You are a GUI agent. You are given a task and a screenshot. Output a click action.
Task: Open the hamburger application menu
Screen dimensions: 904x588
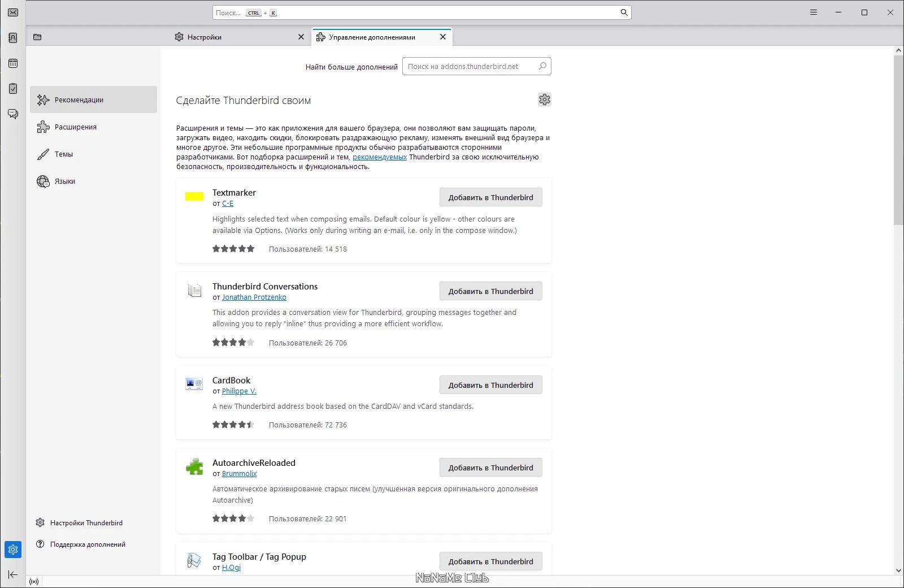[x=814, y=12]
